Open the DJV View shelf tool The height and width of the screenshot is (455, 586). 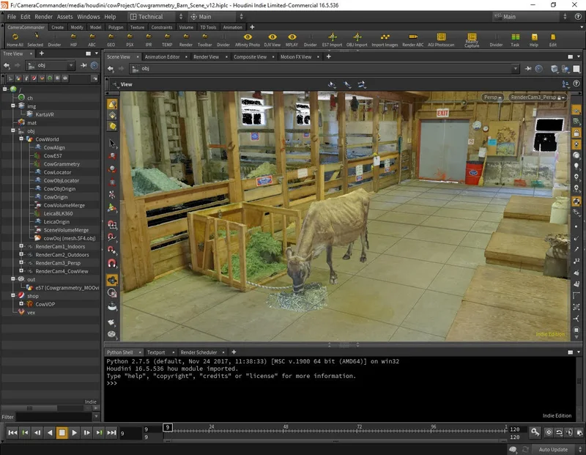[x=272, y=40]
